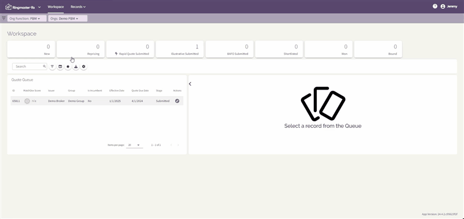464x219 pixels.
Task: Click the Submitted stage cell
Action: coord(163,101)
